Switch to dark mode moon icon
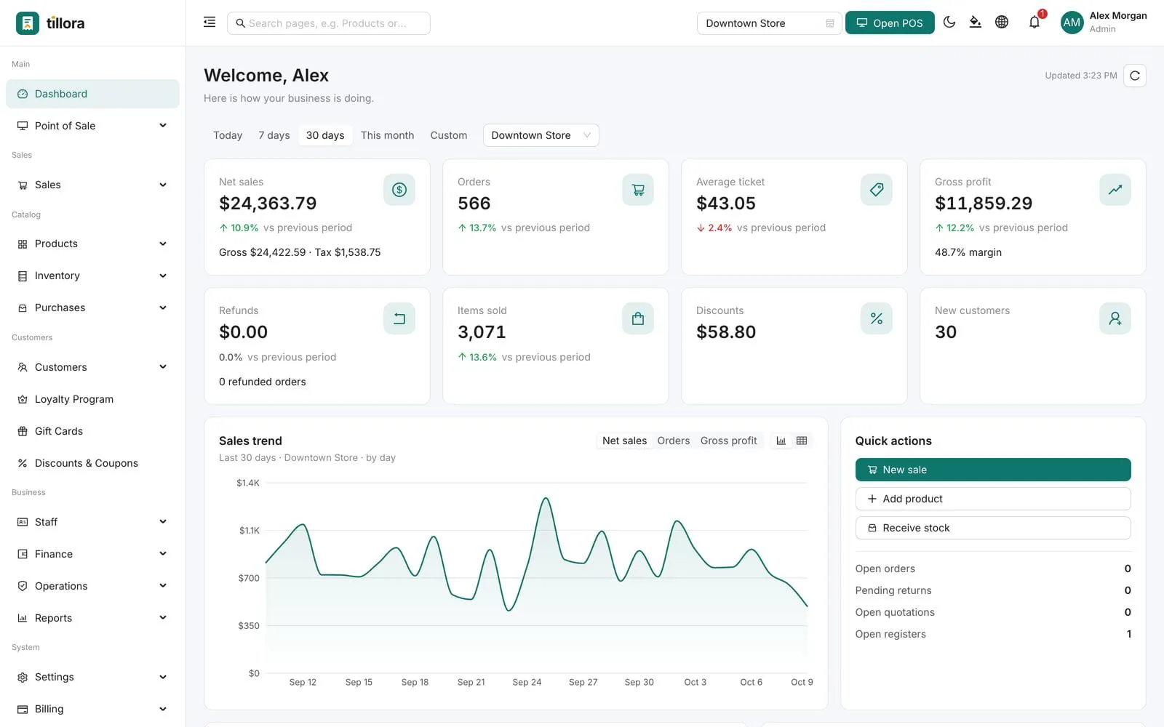 [949, 23]
